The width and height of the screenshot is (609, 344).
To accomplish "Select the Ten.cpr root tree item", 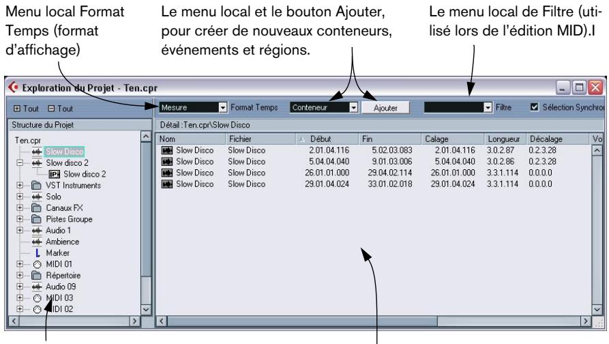I will pyautogui.click(x=28, y=141).
